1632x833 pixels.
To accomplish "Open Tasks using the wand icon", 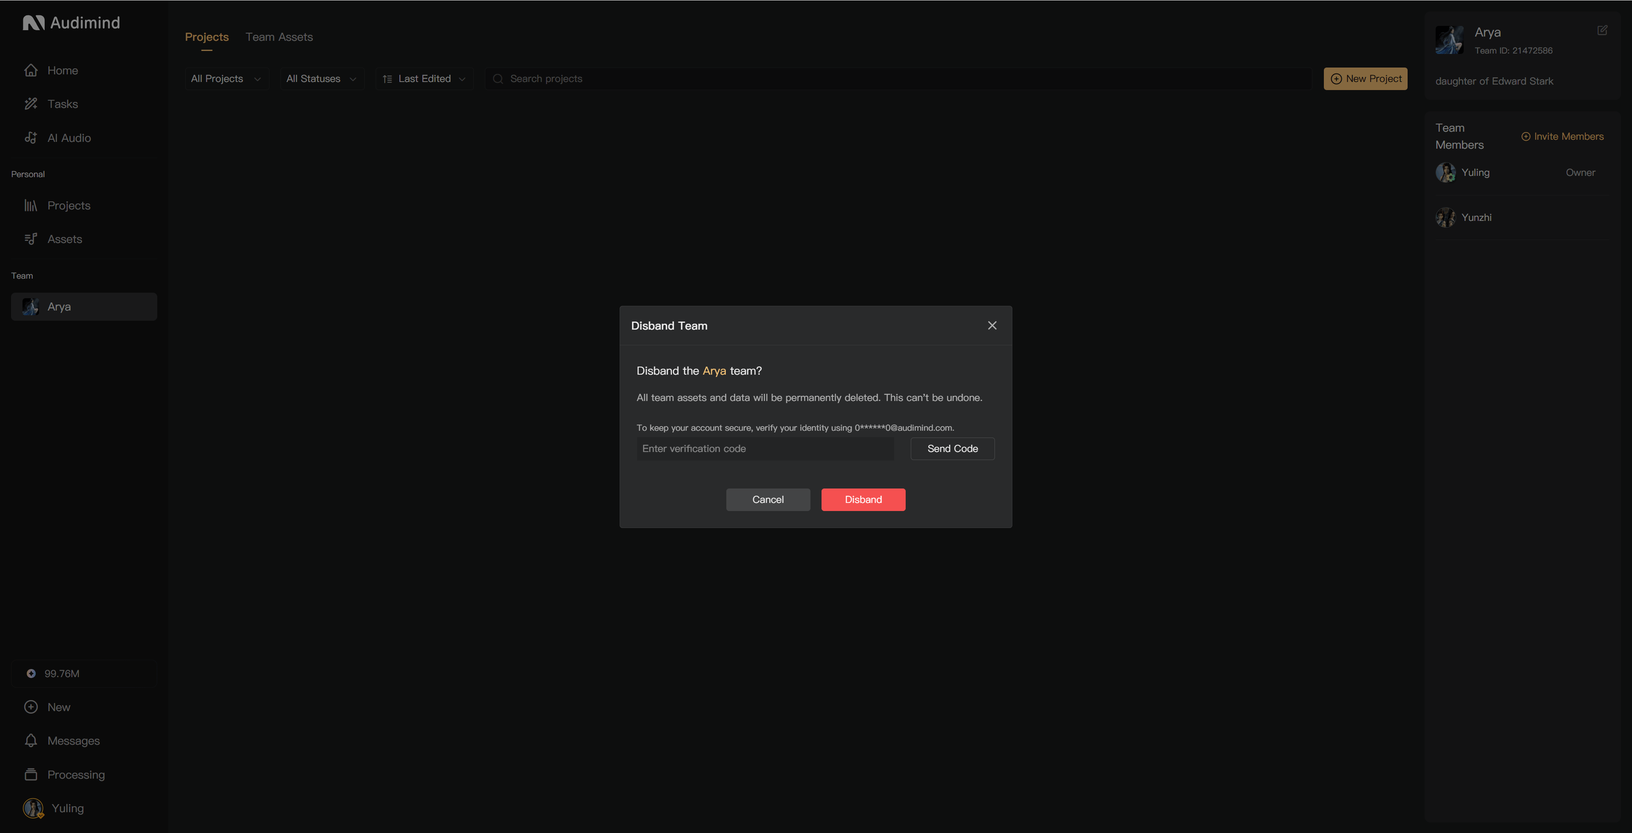I will [31, 104].
